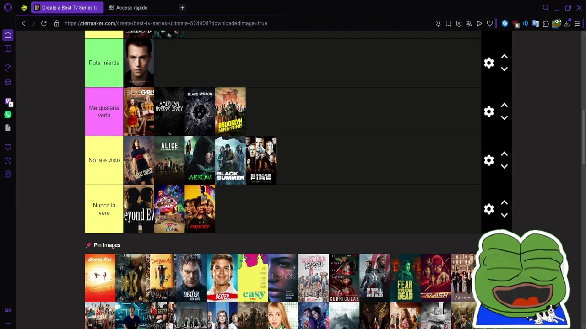Open settings gear for Puta mierda row
Image resolution: width=586 pixels, height=329 pixels.
click(489, 63)
